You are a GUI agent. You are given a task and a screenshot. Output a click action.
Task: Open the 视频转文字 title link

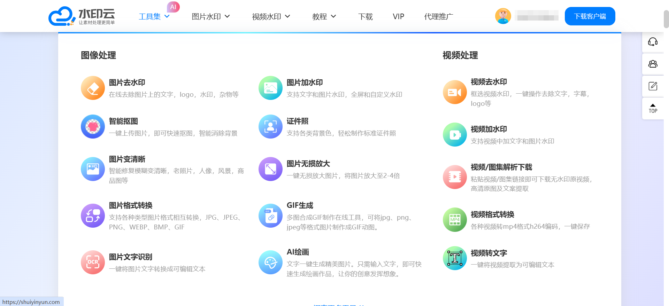coord(489,253)
